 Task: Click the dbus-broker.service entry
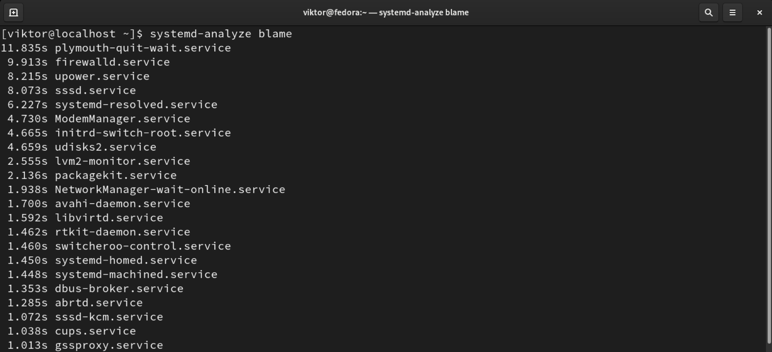(119, 289)
